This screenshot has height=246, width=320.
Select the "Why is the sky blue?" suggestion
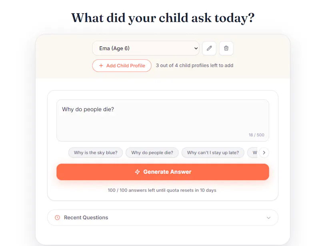click(x=96, y=153)
